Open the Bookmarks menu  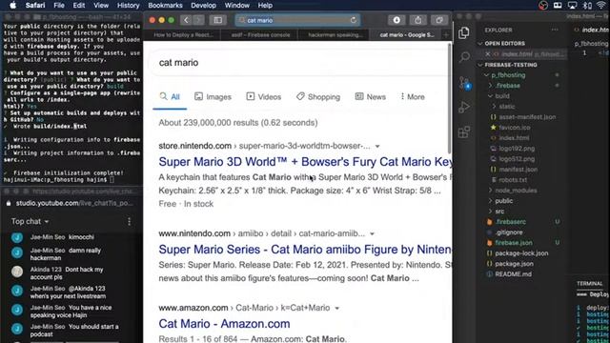(x=165, y=6)
